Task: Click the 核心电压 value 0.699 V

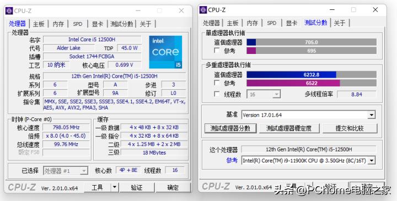Action: tap(125, 65)
